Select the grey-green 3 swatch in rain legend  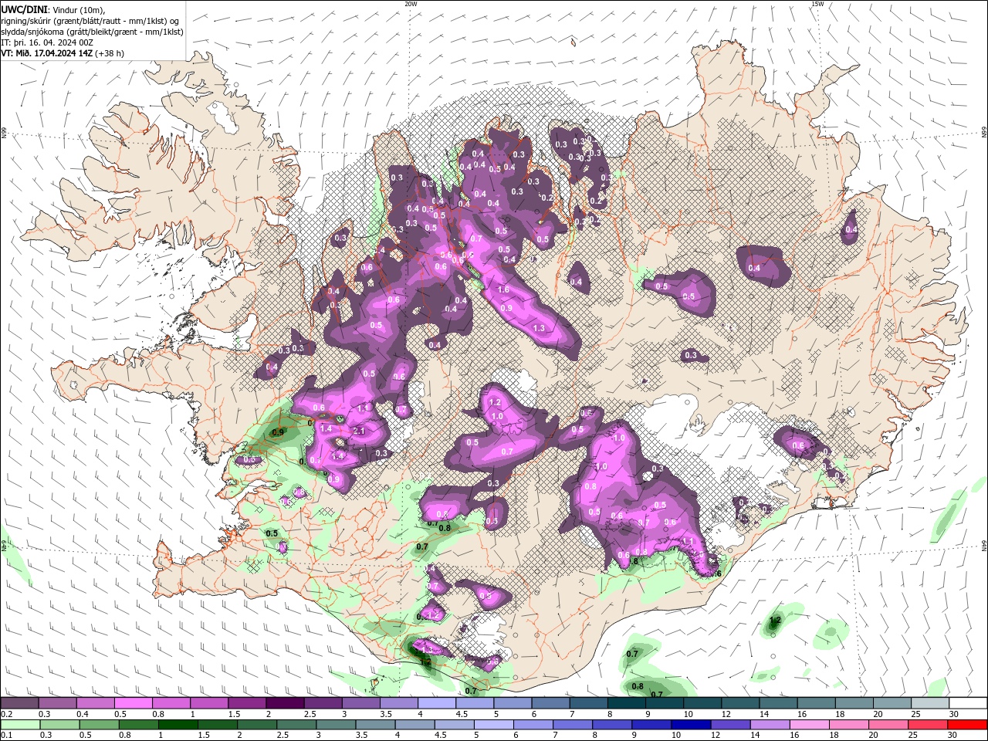(335, 725)
